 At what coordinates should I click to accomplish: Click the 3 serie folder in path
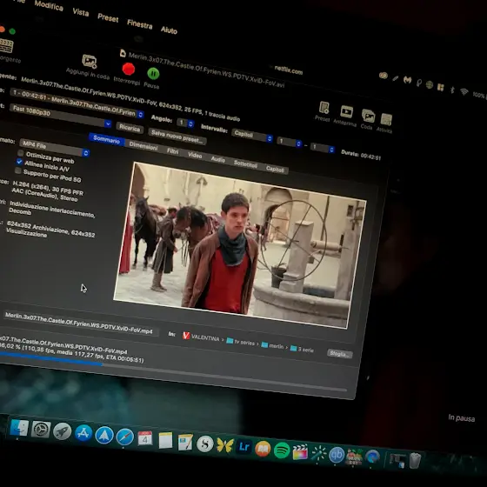302,349
